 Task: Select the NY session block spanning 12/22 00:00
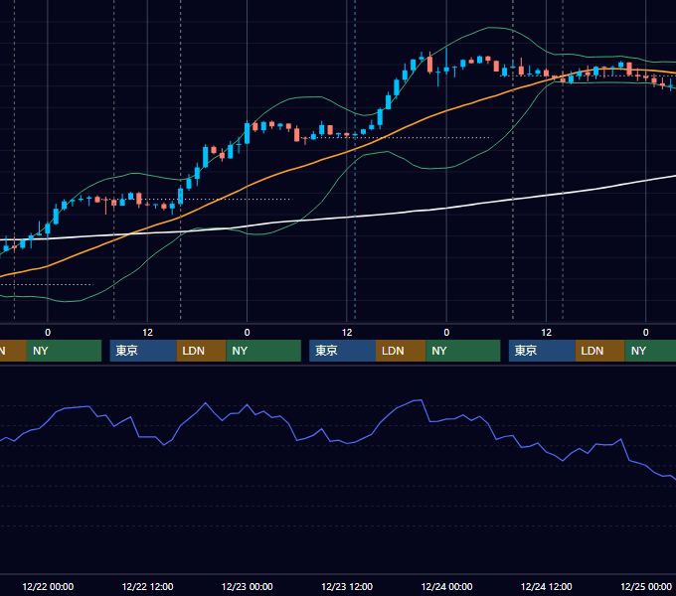tap(64, 351)
